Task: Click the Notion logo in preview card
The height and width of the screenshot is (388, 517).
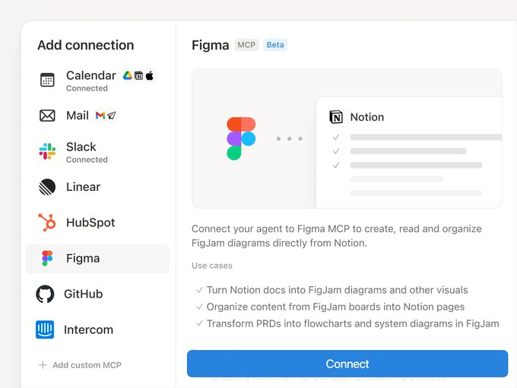Action: (336, 117)
